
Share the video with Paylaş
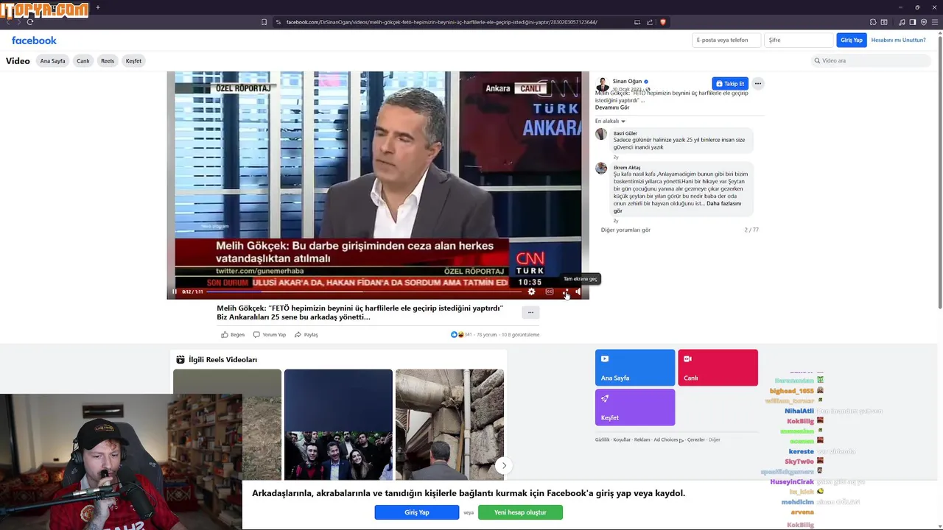click(306, 334)
